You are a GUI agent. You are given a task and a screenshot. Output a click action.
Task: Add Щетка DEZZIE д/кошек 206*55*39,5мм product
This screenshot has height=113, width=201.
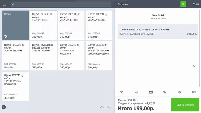click(71, 25)
